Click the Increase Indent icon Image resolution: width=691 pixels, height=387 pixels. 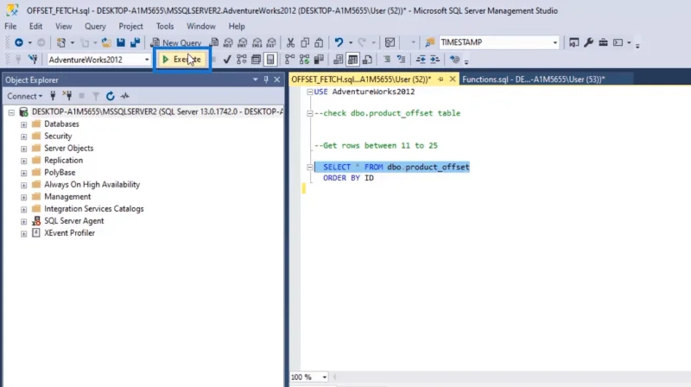[435, 60]
